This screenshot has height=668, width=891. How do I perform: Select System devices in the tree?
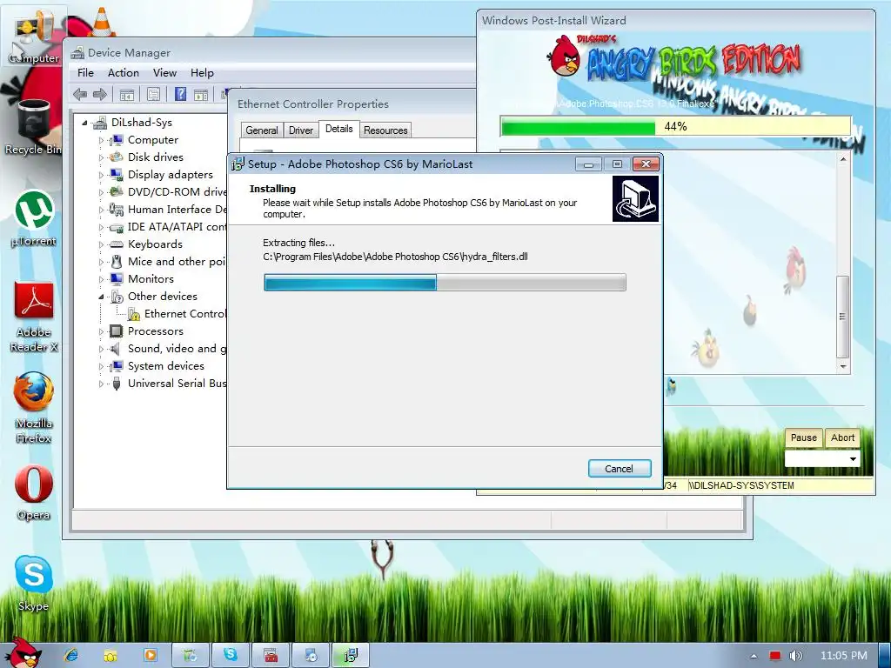click(x=157, y=366)
